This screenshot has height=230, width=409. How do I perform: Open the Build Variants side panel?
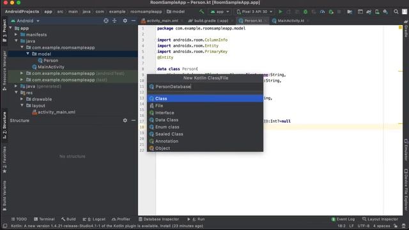click(4, 196)
